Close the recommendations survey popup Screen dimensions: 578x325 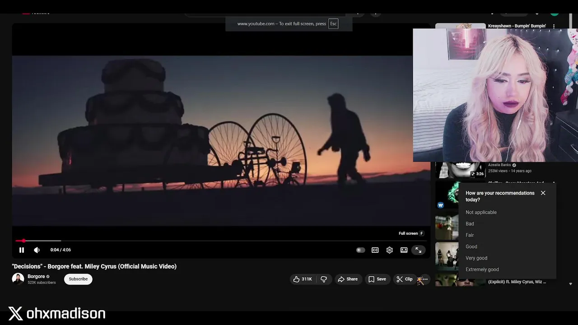(543, 193)
